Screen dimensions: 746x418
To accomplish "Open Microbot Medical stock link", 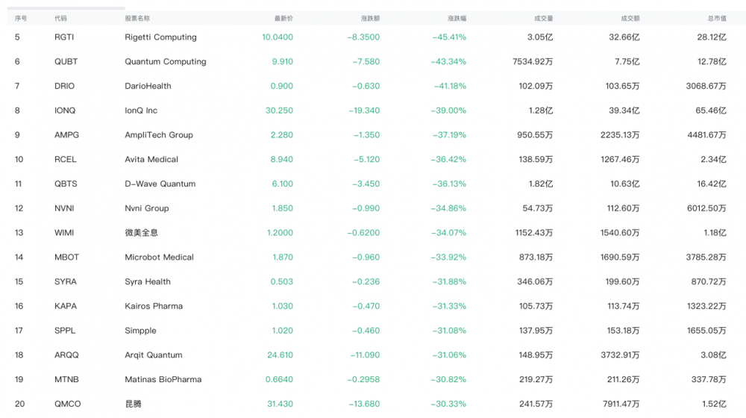I will point(159,258).
